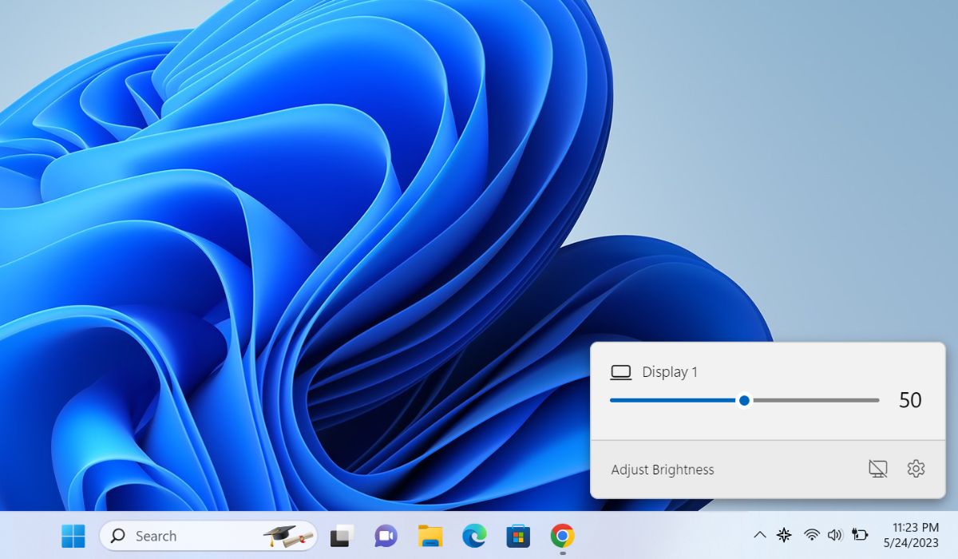Click the speaker volume tray icon

835,535
